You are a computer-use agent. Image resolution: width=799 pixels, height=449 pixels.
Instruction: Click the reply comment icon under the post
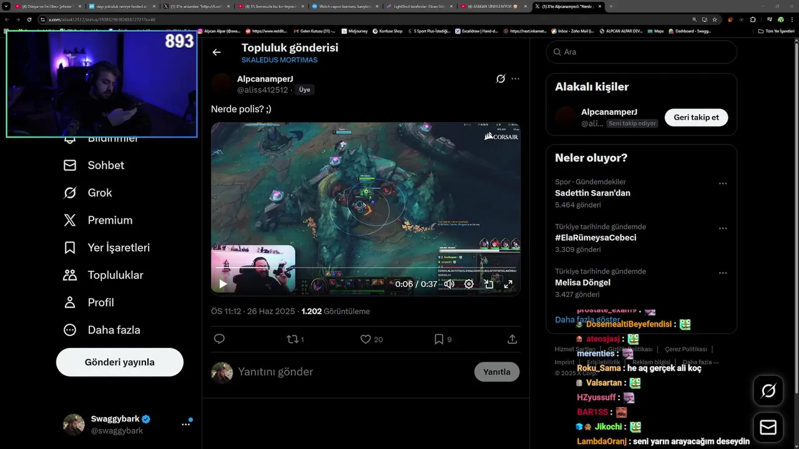tap(219, 339)
